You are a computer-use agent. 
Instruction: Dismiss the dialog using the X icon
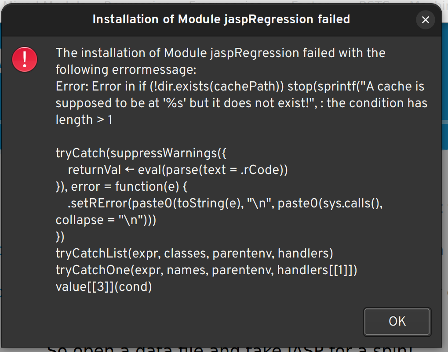tap(425, 19)
